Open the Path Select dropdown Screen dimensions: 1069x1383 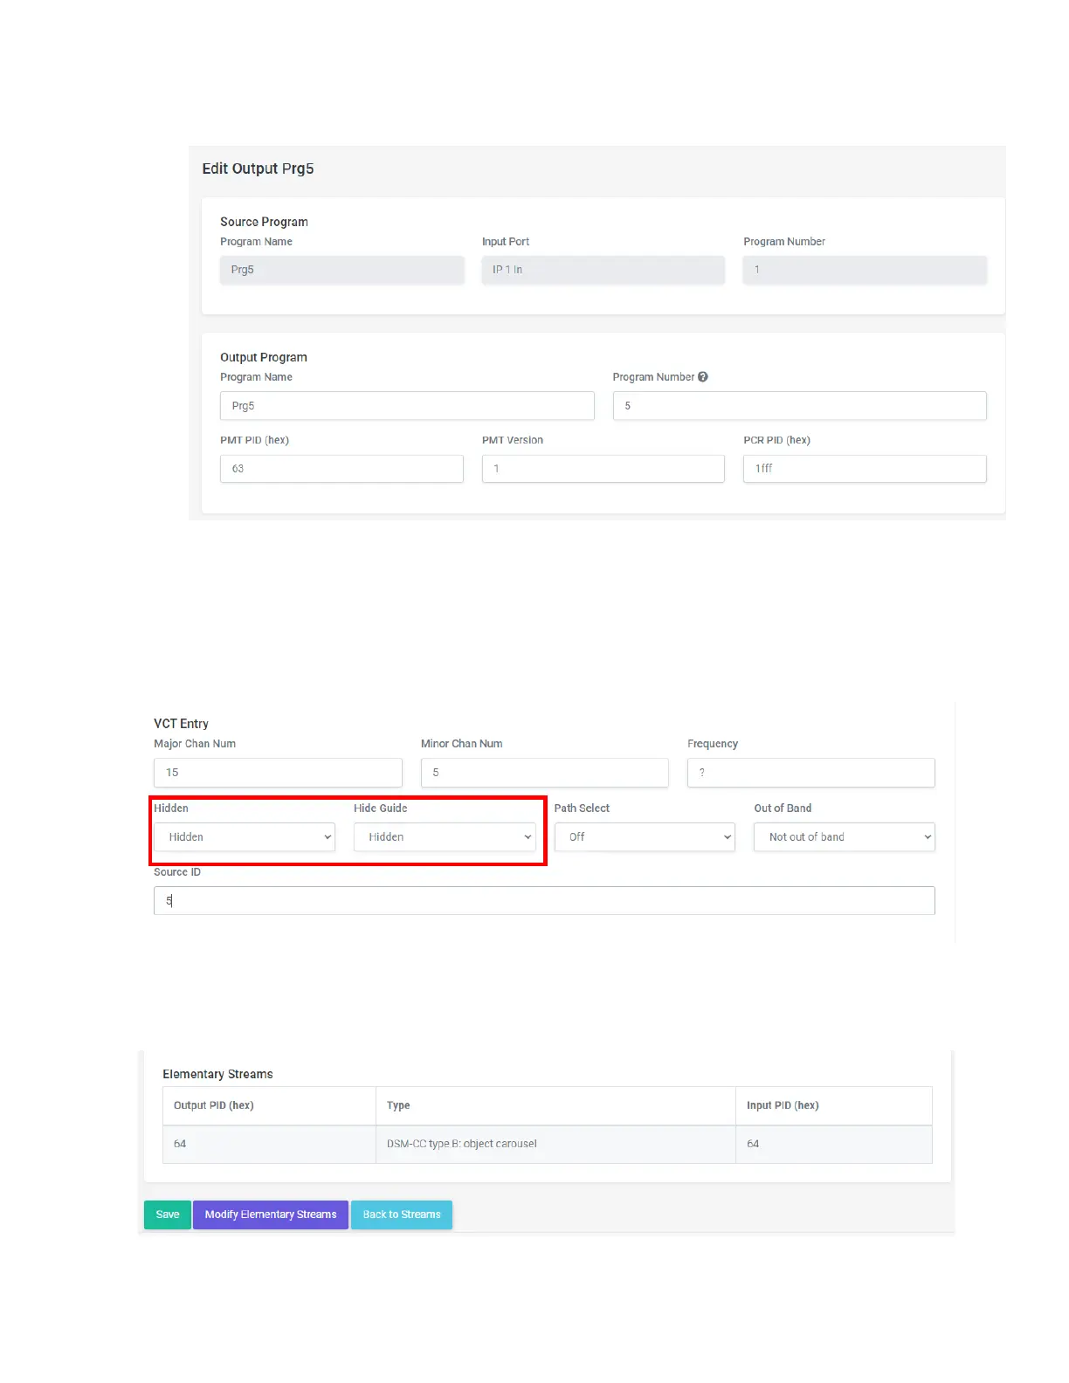(645, 837)
